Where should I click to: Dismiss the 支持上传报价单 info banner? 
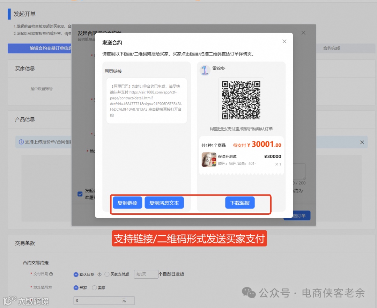362,142
